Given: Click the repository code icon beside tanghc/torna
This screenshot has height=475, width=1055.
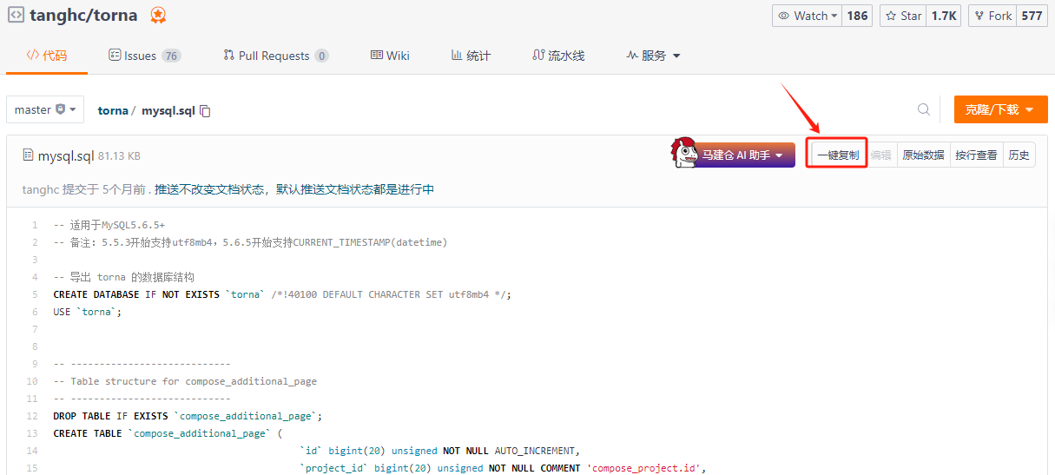Looking at the screenshot, I should (x=16, y=15).
